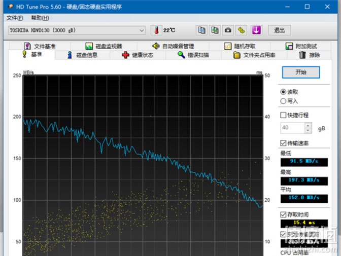Click the icon on 附加测试 tab

[x=289, y=46]
